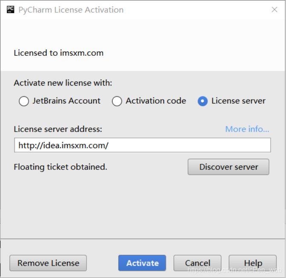Open Help for license activation
Image resolution: width=286 pixels, height=278 pixels.
click(253, 263)
